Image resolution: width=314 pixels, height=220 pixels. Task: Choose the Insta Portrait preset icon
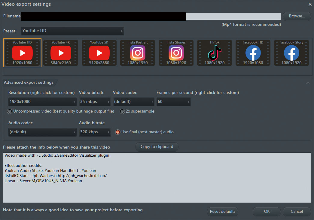[138, 53]
